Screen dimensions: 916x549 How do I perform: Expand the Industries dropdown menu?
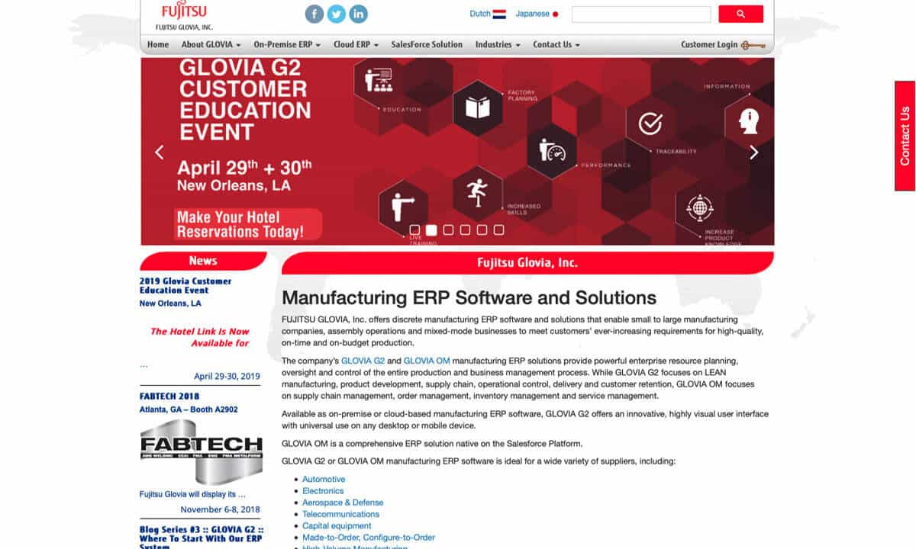coord(498,44)
